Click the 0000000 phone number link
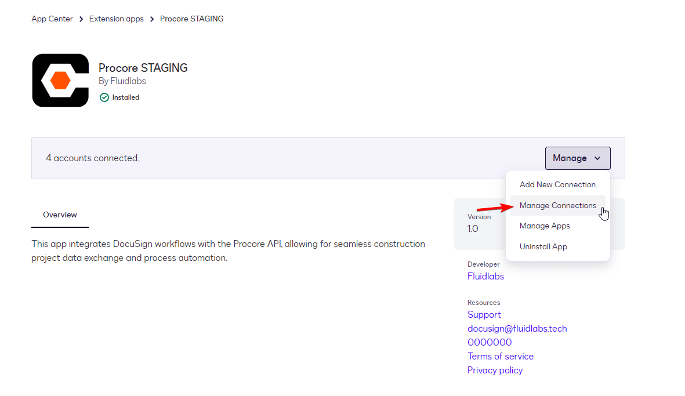Viewport: 685px width, 396px height. [490, 343]
